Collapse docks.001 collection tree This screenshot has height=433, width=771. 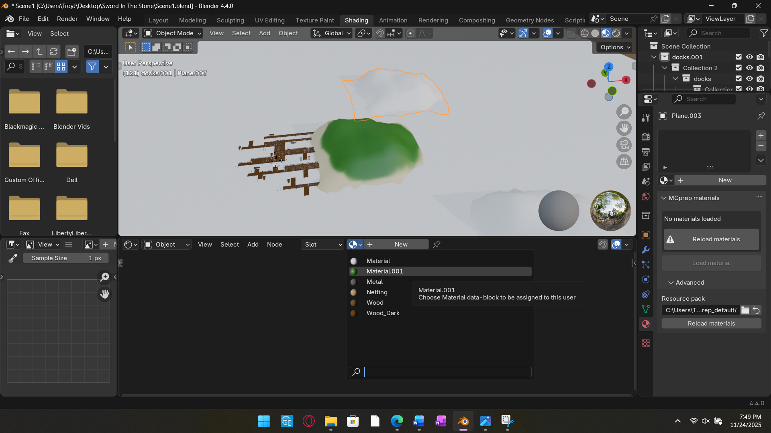coord(654,57)
